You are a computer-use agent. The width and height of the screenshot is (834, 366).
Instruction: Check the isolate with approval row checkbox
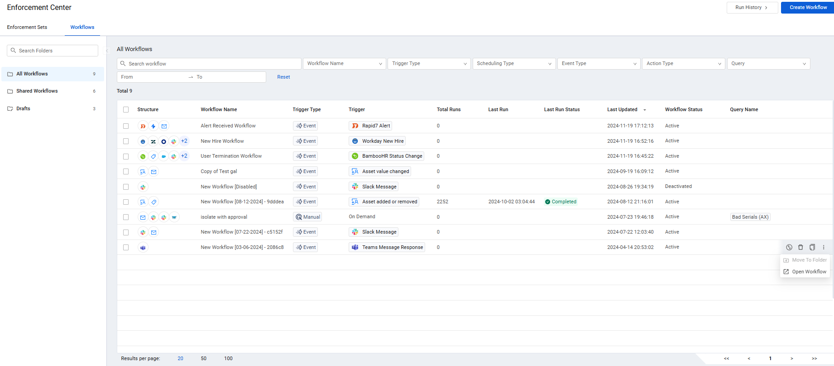click(126, 217)
